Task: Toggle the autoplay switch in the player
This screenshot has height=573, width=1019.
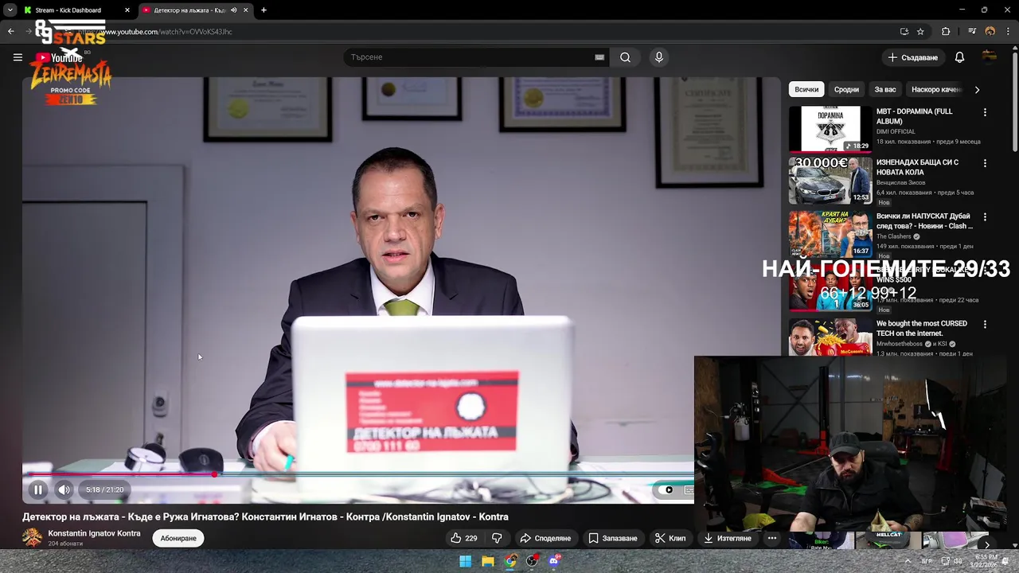Action: coord(666,489)
